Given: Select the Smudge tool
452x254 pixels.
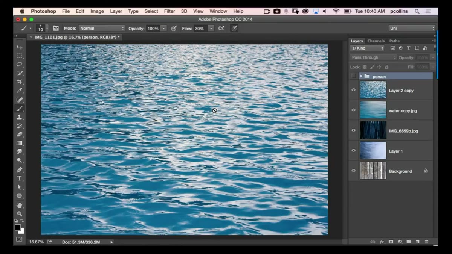Looking at the screenshot, I should (x=19, y=152).
